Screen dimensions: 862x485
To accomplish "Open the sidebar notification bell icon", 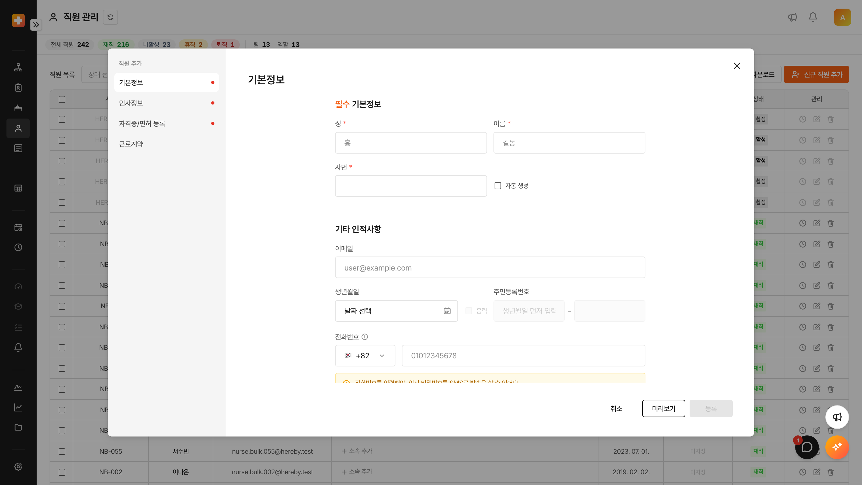I will click(18, 347).
